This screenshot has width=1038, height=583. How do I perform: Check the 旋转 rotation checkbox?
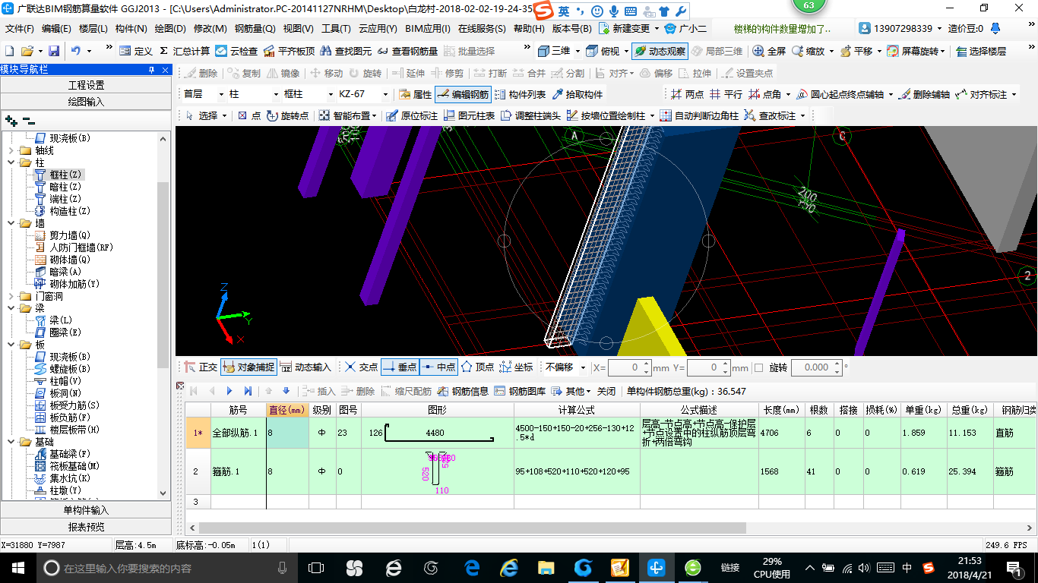point(758,367)
